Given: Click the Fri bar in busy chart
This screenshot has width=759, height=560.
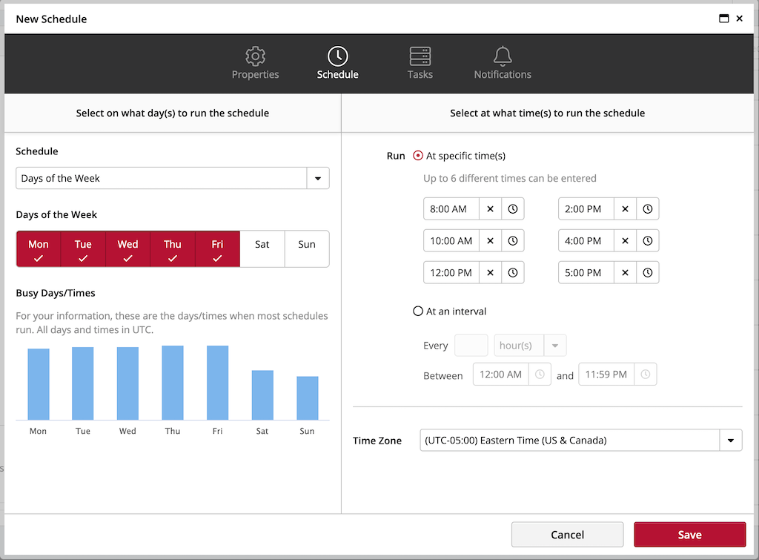Looking at the screenshot, I should coord(217,383).
